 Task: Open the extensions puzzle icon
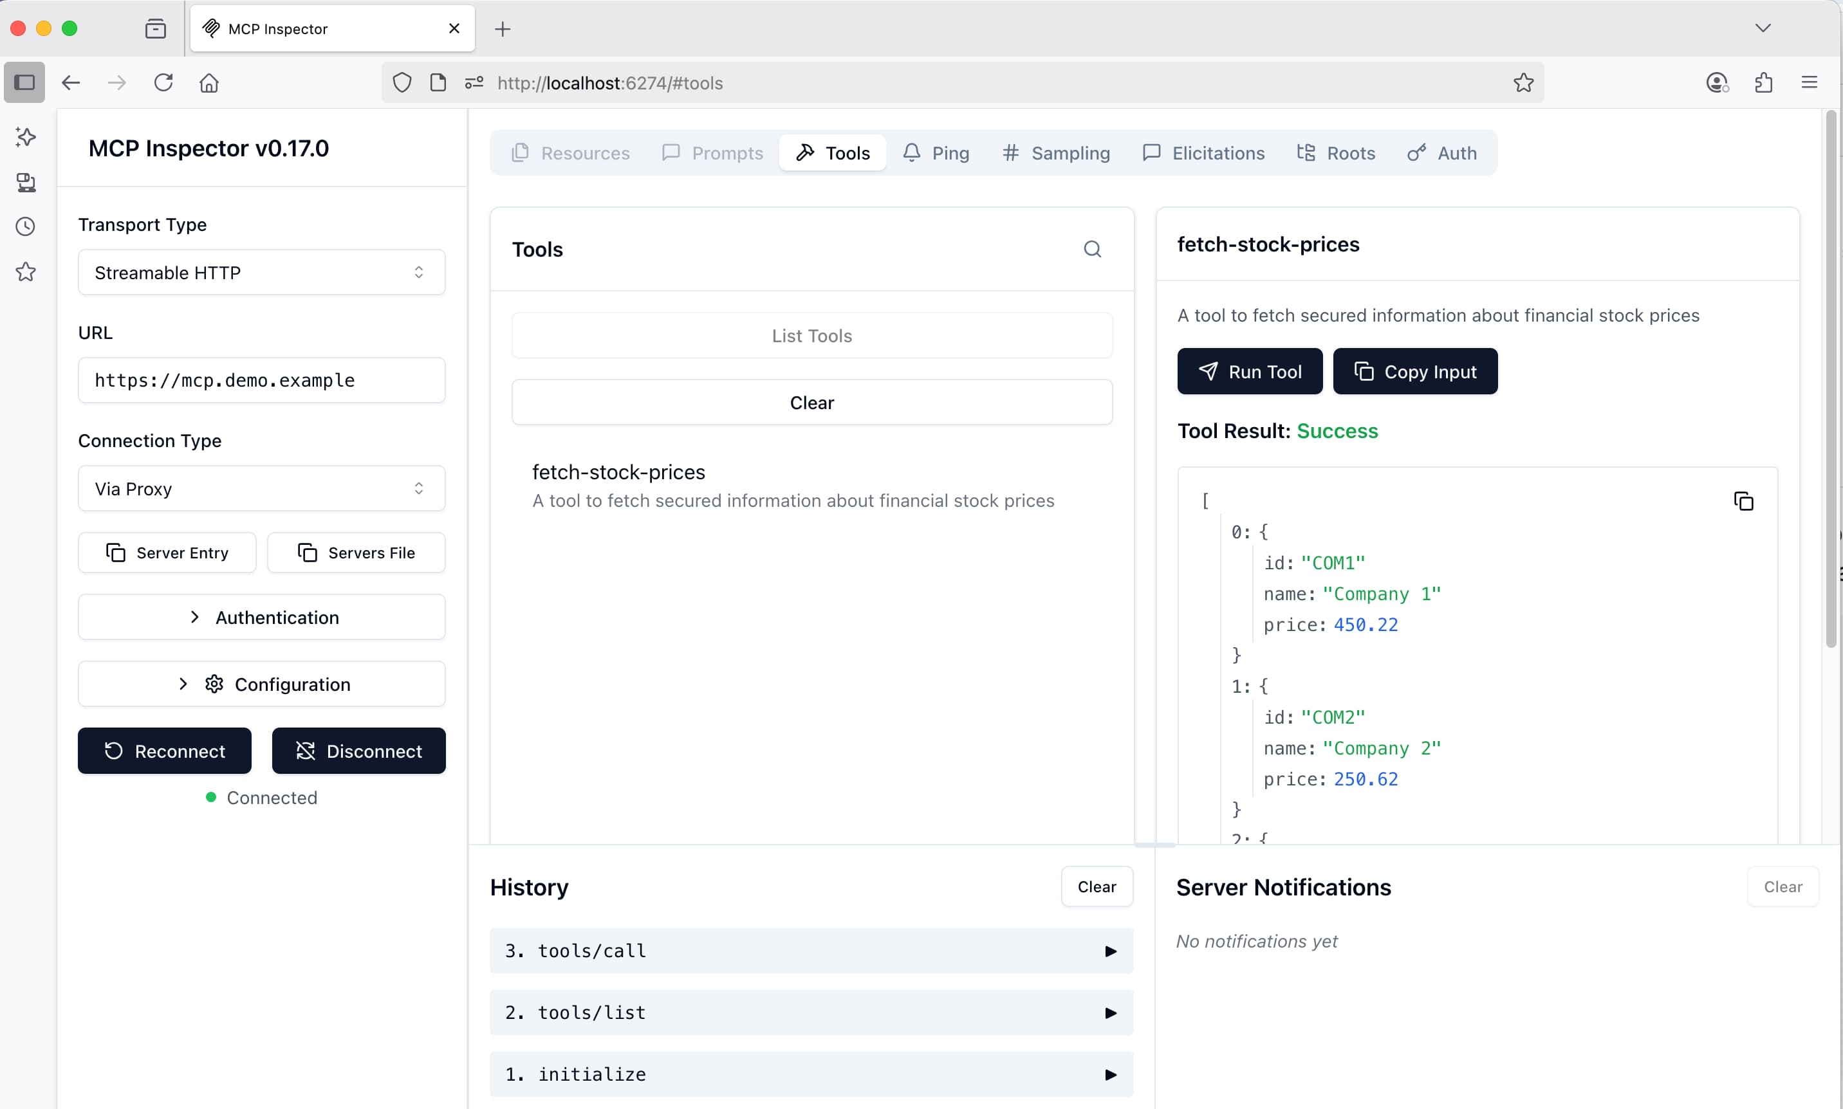click(1763, 82)
